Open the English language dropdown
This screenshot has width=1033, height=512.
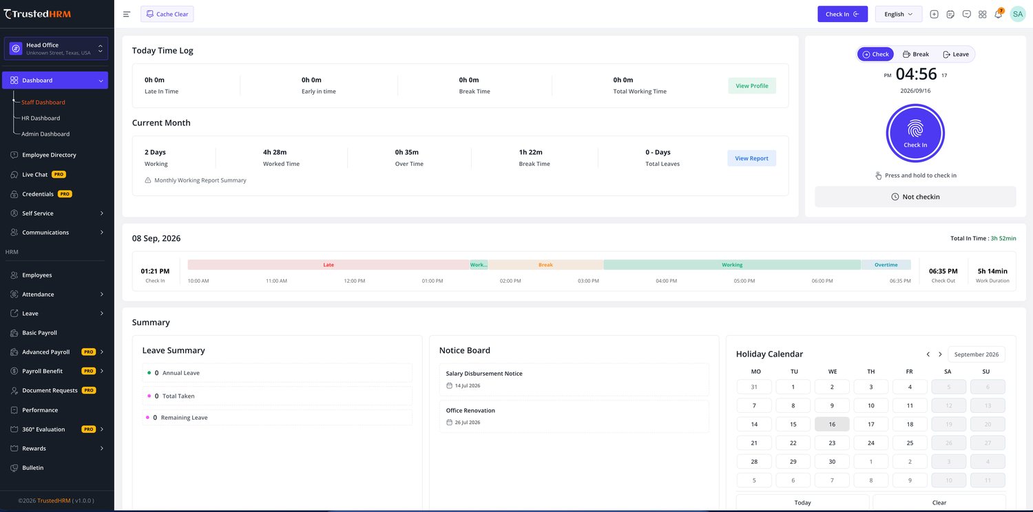pyautogui.click(x=899, y=14)
